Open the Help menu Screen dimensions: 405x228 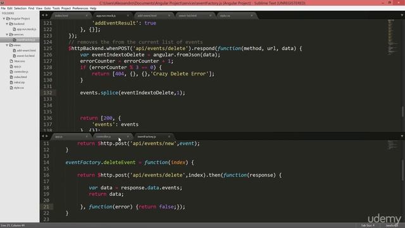(x=93, y=8)
